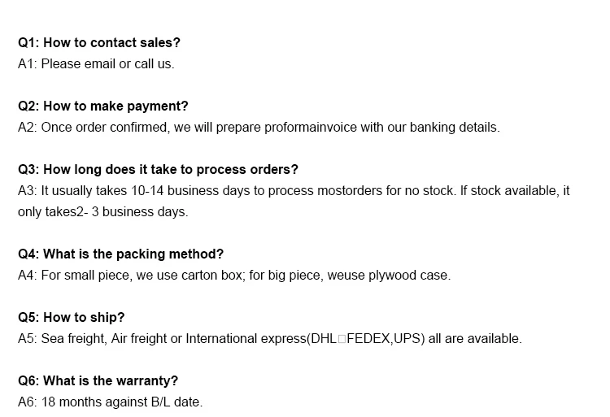
Task: Click the Q4 What is the packing method heading
Action: coord(120,254)
